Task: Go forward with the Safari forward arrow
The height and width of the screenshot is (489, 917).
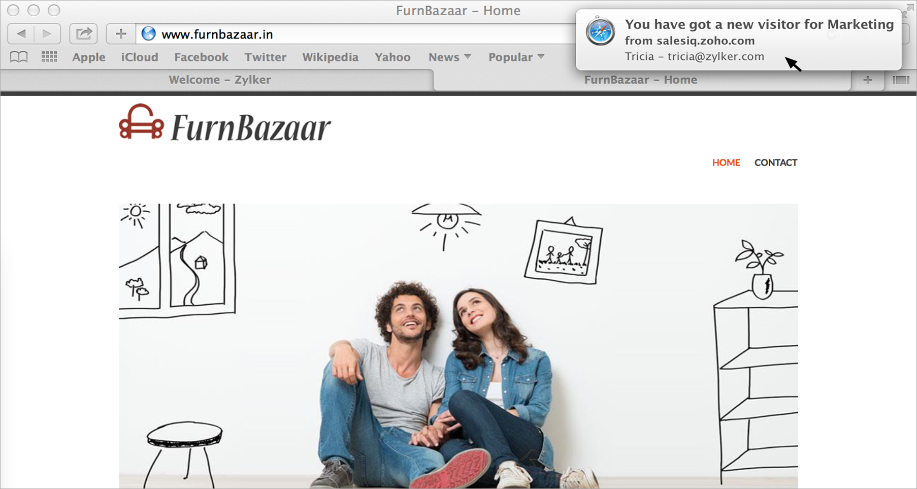Action: (x=47, y=34)
